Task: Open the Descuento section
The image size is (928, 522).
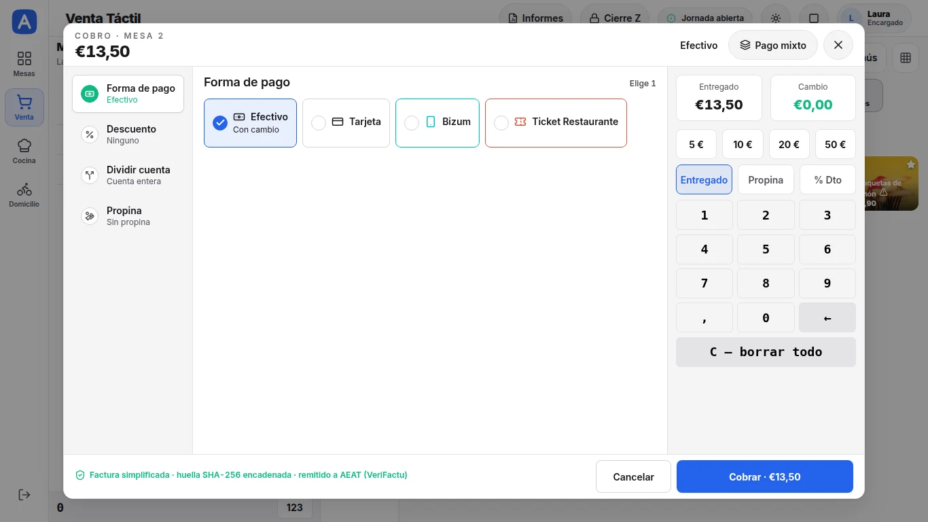Action: pyautogui.click(x=128, y=135)
